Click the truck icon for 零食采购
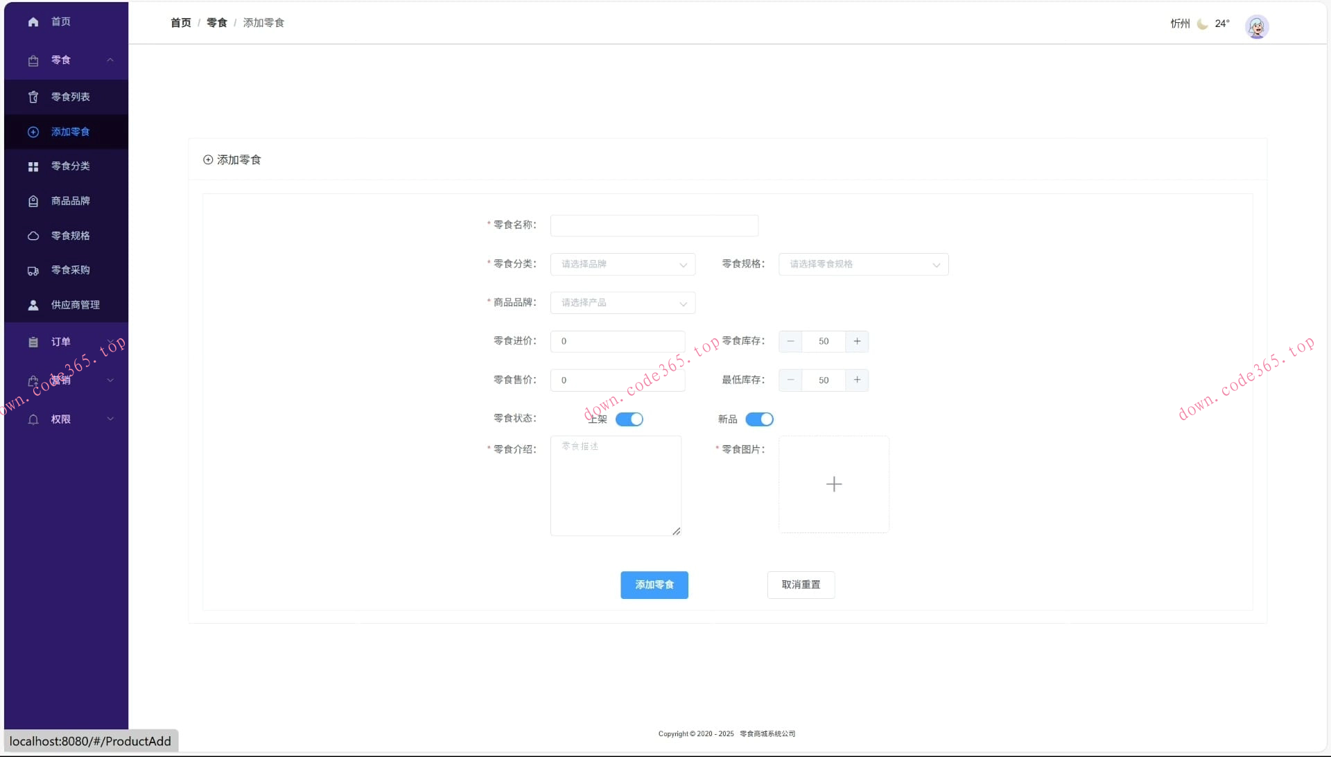Viewport: 1331px width, 757px height. pyautogui.click(x=33, y=270)
